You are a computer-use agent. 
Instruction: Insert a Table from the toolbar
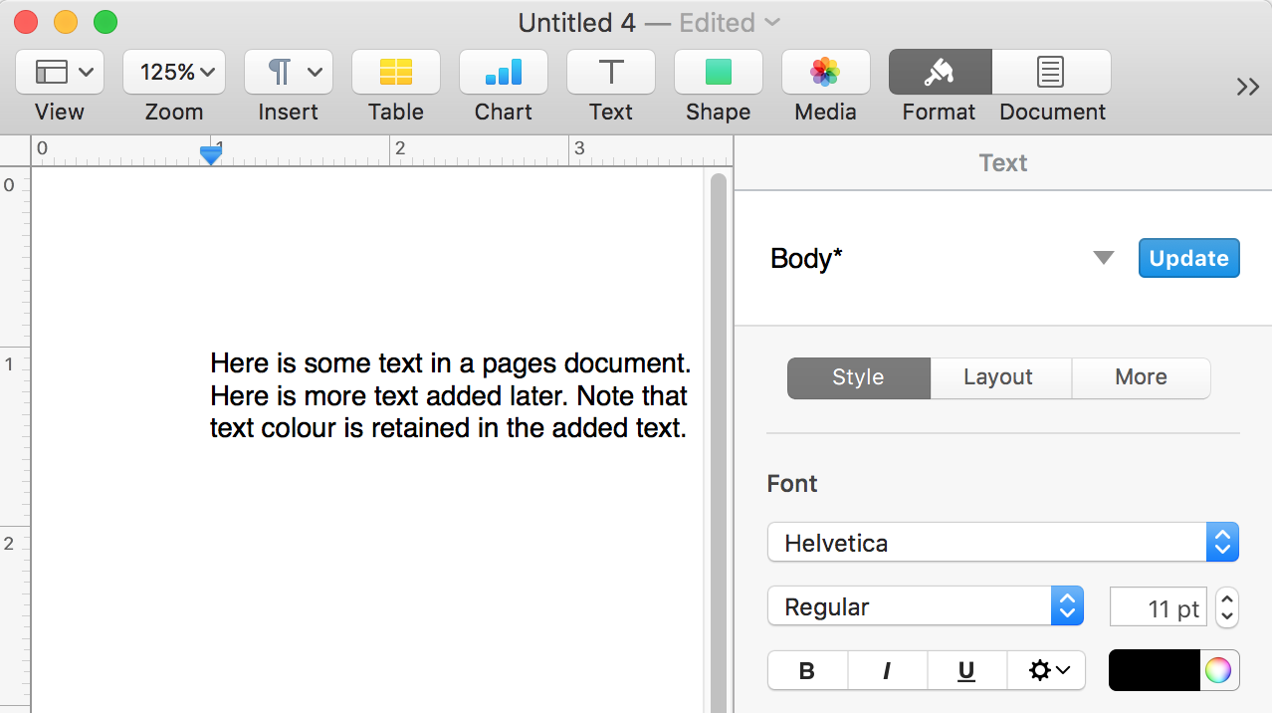396,72
